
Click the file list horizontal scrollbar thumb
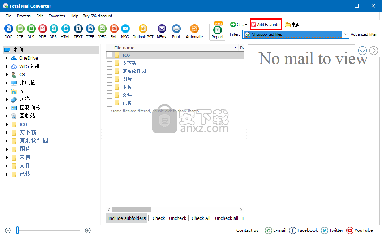pyautogui.click(x=131, y=209)
